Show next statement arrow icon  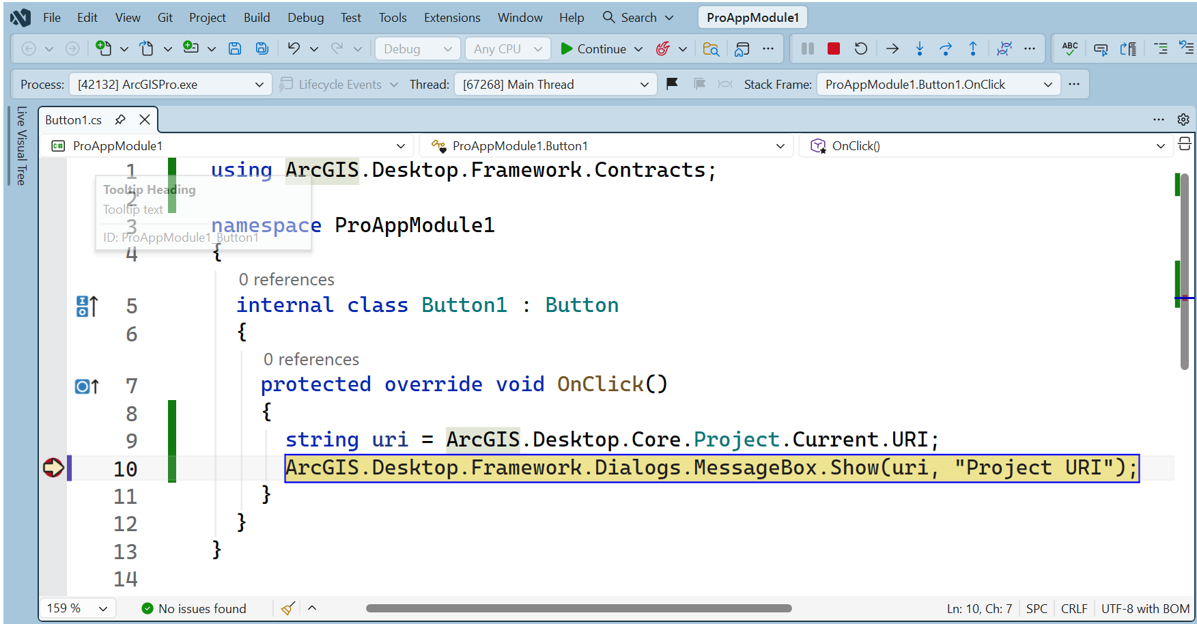(x=892, y=48)
